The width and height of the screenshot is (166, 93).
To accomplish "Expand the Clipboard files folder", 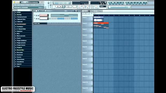I will click(x=21, y=19).
